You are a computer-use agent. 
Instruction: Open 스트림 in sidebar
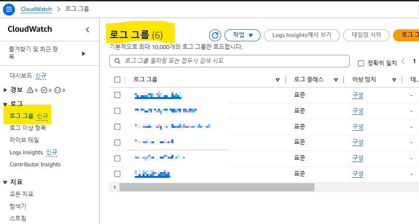click(18, 218)
